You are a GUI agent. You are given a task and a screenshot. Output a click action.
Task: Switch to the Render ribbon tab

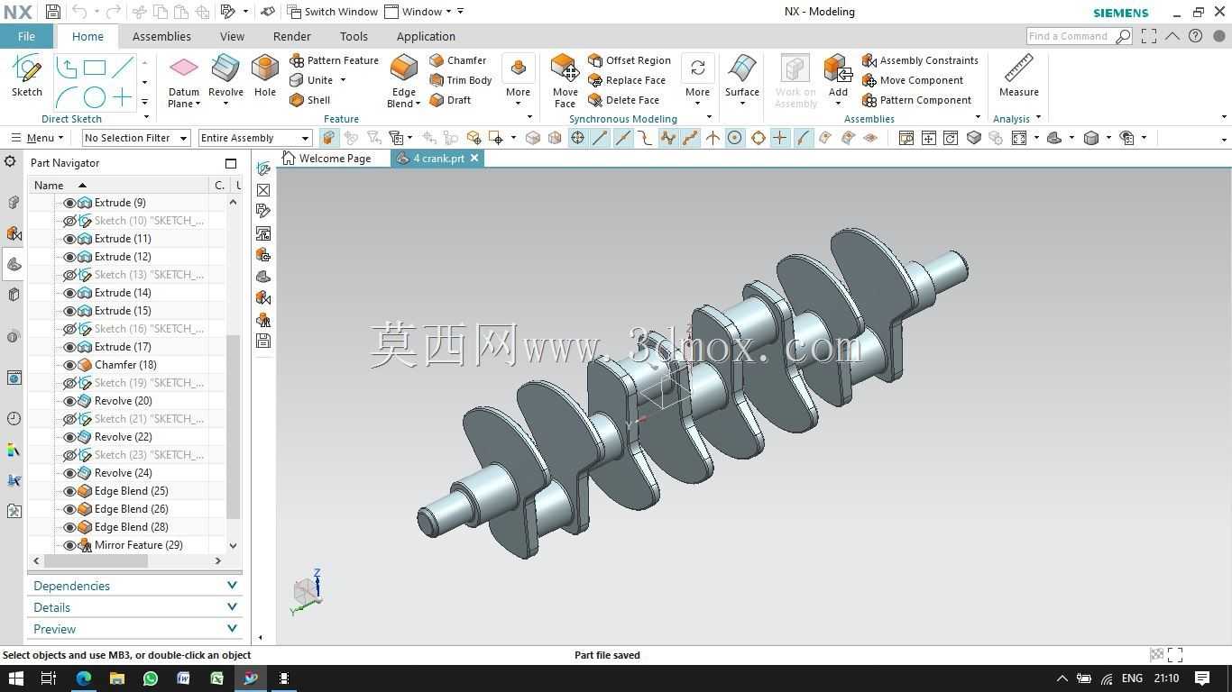click(x=291, y=36)
